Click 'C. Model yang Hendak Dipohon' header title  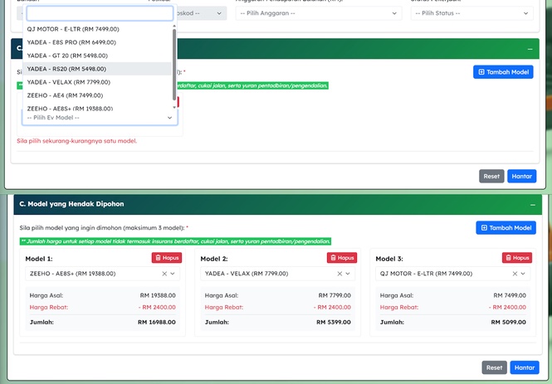coord(71,204)
